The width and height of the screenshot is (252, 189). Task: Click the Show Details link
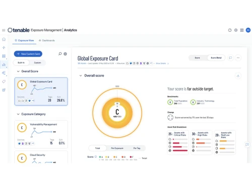[x=161, y=64]
